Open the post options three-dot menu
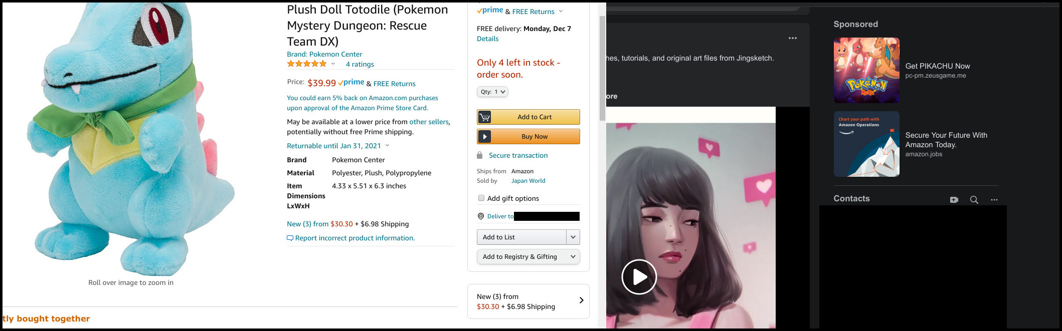This screenshot has width=1062, height=331. click(793, 38)
